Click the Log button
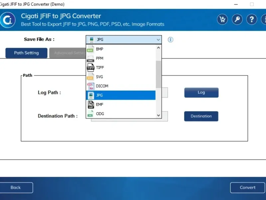Image resolution: width=266 pixels, height=200 pixels. (201, 93)
